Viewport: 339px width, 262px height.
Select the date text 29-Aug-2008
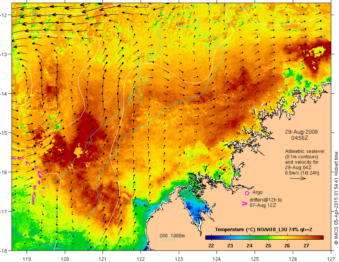301,132
